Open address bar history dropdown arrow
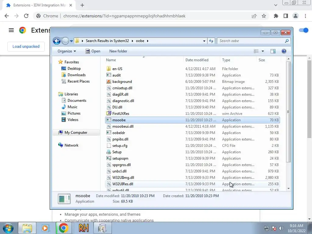The height and width of the screenshot is (234, 312). pyautogui.click(x=204, y=41)
